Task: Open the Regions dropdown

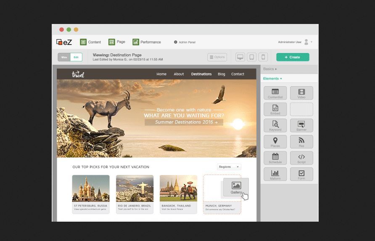Action: tap(229, 167)
